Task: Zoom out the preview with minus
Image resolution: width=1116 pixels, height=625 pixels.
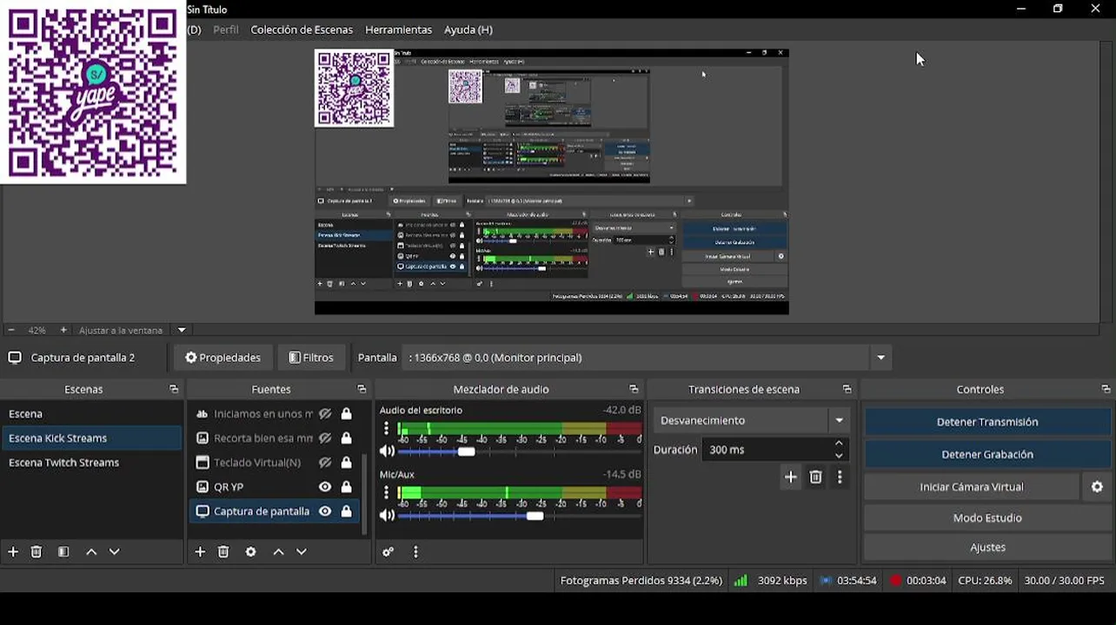Action: pos(11,331)
